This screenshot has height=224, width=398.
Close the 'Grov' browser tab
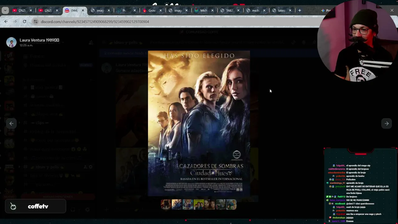(x=160, y=10)
